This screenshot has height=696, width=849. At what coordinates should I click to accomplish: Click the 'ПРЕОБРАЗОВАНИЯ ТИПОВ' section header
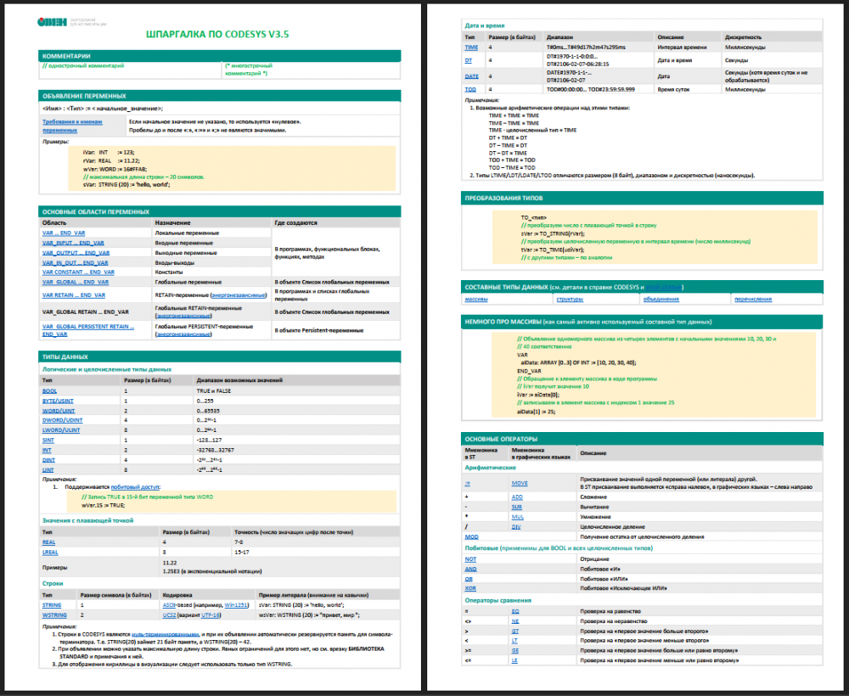642,198
